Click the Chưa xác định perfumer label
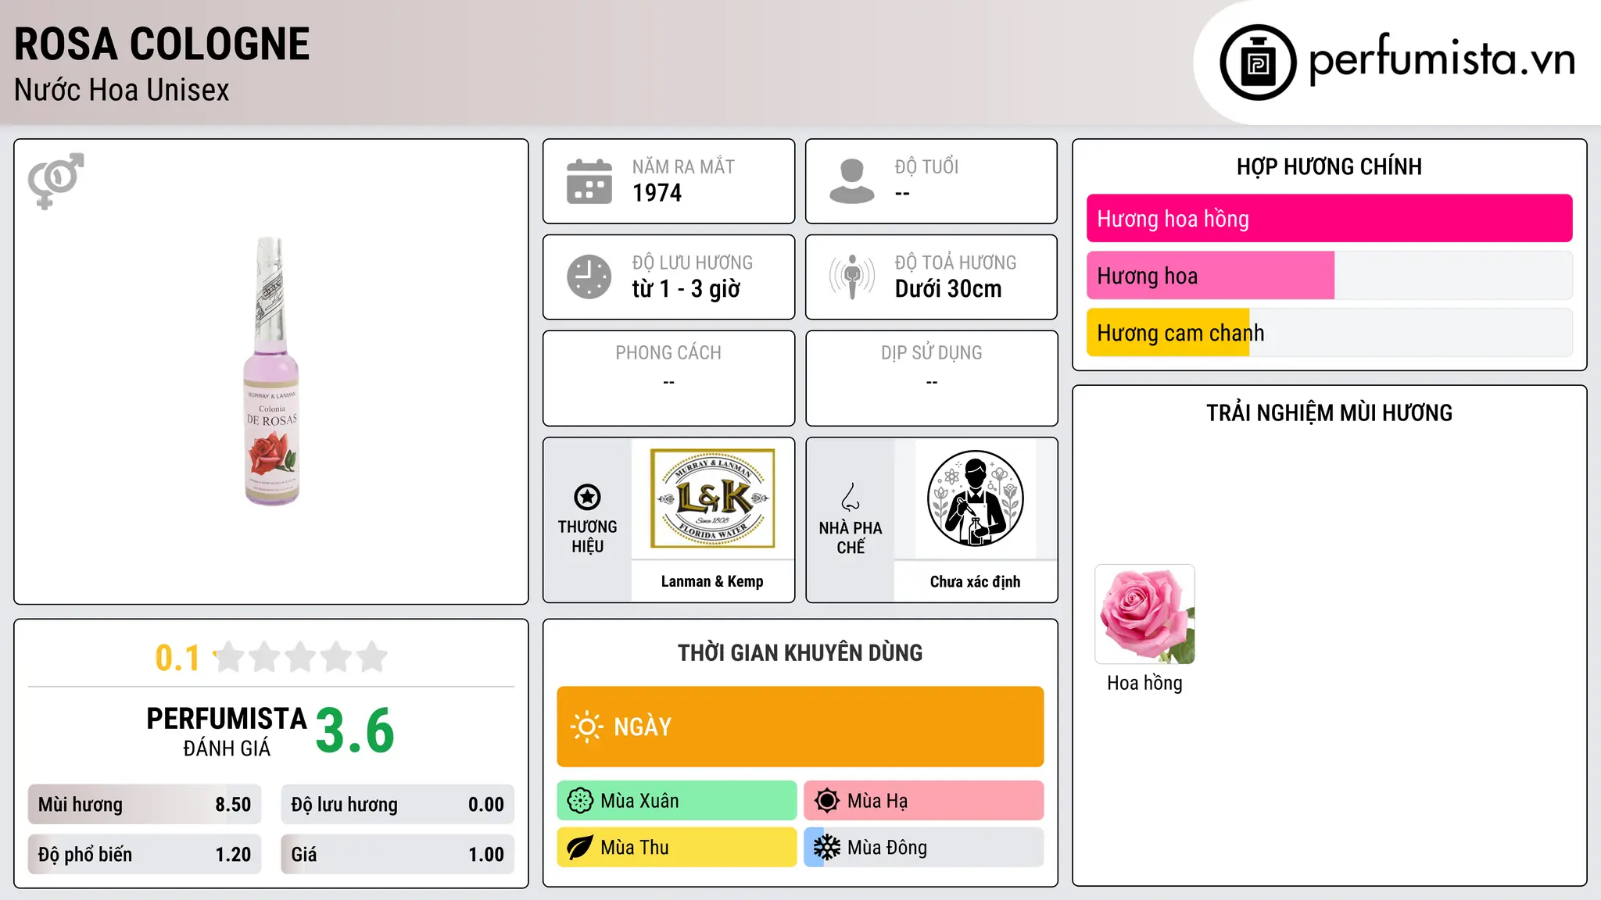The image size is (1601, 900). 975,581
